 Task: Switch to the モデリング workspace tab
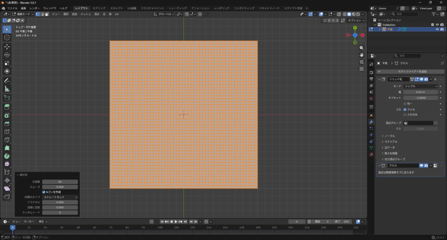pos(99,8)
